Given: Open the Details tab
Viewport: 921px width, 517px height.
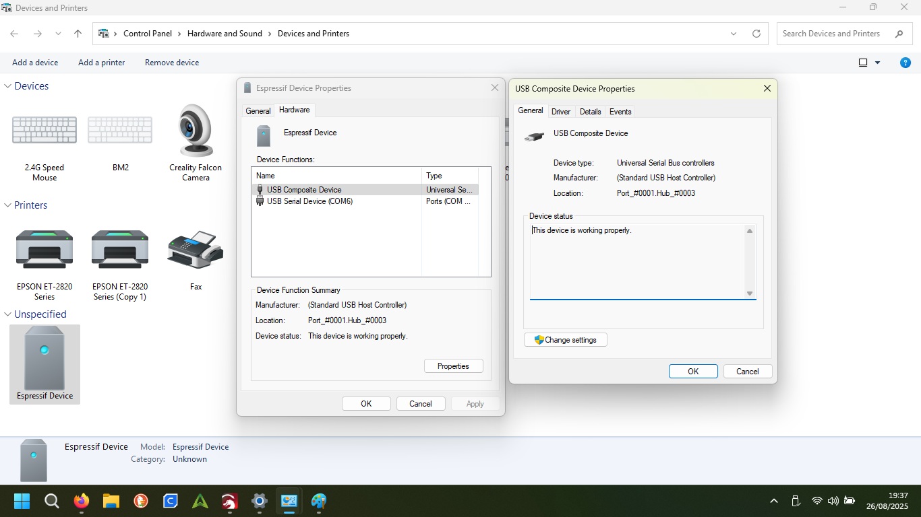Looking at the screenshot, I should tap(590, 112).
